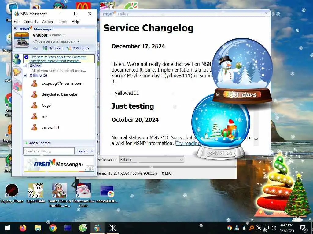Select the Online group header label
The width and height of the screenshot is (313, 234).
pos(35,66)
